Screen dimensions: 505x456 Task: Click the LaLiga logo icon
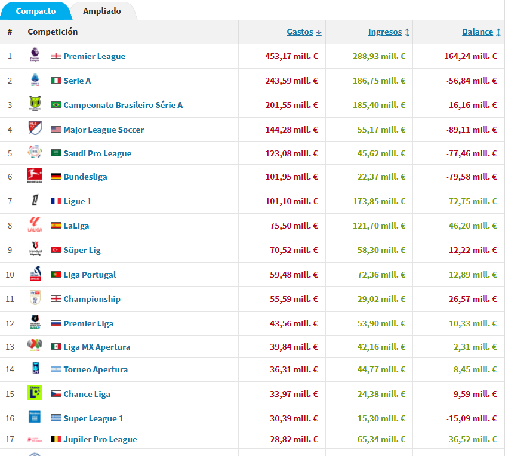coord(35,224)
